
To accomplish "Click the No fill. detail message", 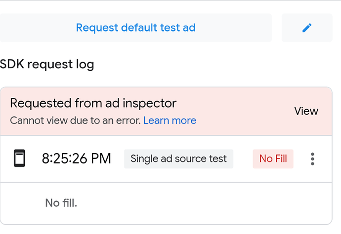I will 61,202.
